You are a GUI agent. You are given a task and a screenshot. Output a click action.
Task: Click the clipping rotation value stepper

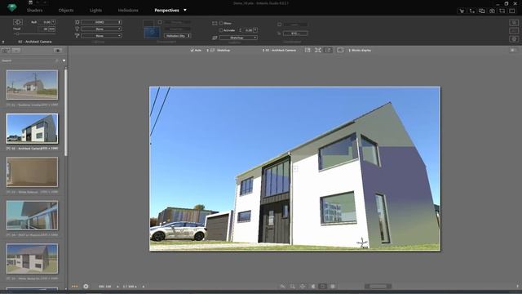tap(255, 30)
